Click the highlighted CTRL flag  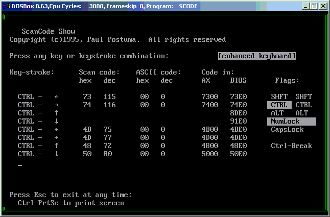[x=279, y=105]
